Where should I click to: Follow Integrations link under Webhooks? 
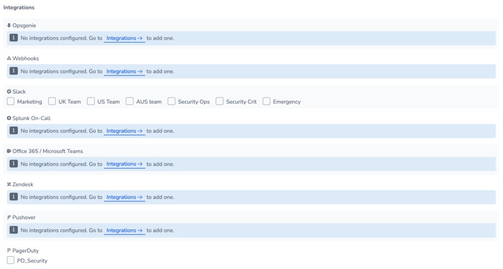[x=124, y=72]
